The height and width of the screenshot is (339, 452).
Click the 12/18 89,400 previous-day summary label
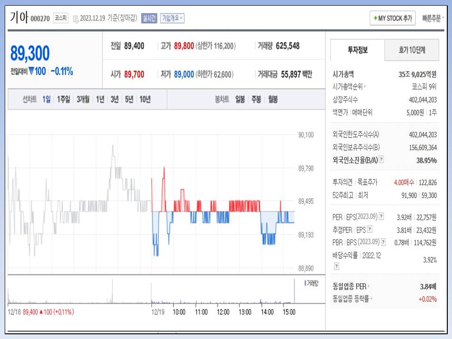pos(40,312)
